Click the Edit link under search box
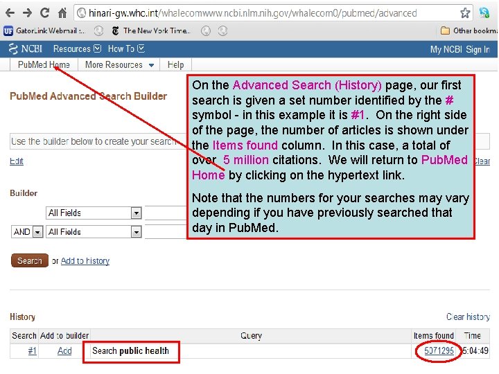 (17, 161)
